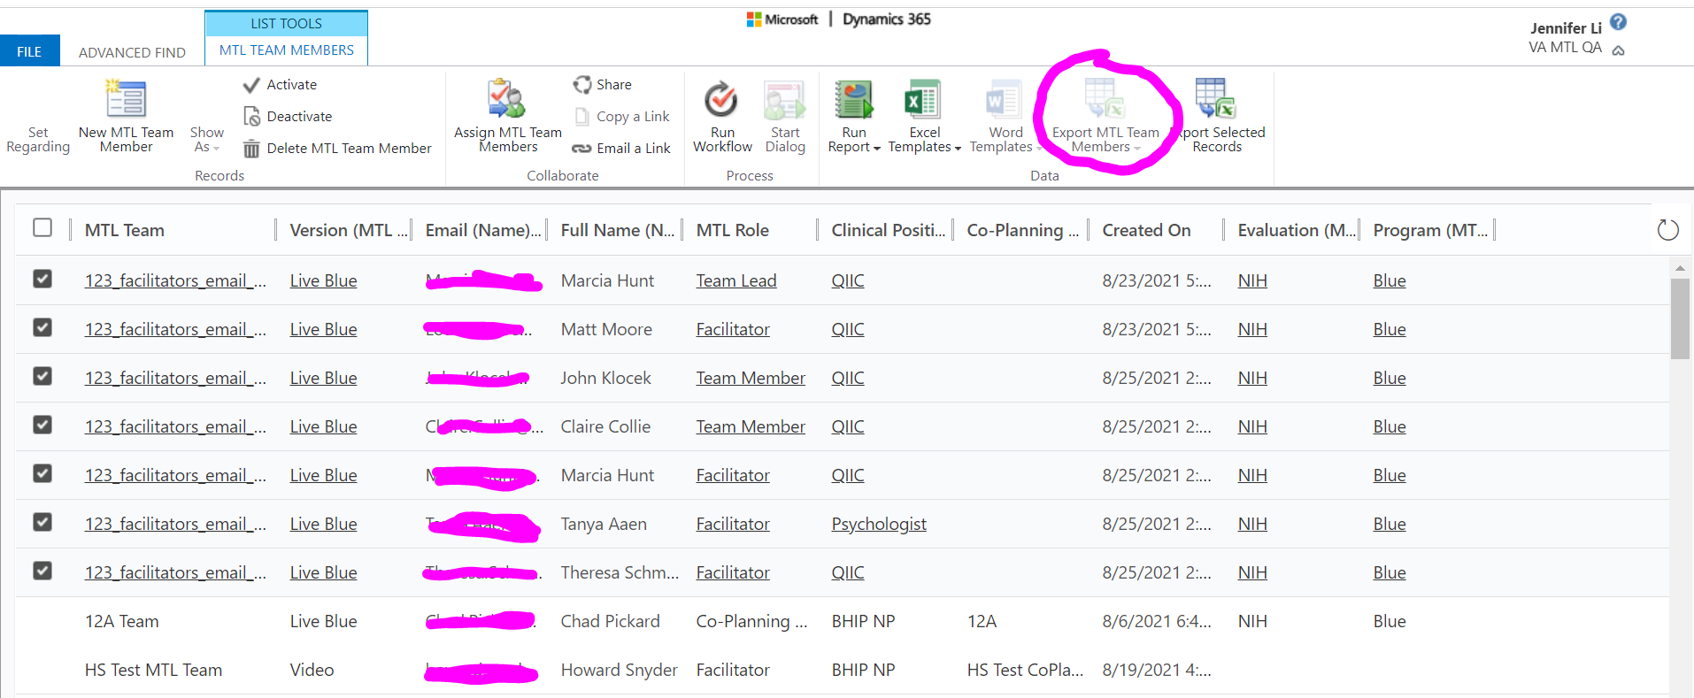Screen dimensions: 1694x698
Task: Select the HS Test MTL Team cell
Action: [x=154, y=670]
